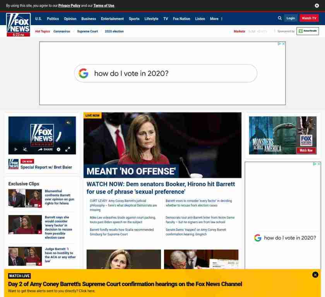The width and height of the screenshot is (325, 297).
Task: Click the Monsters Across America promo thumbnail
Action: (282, 135)
